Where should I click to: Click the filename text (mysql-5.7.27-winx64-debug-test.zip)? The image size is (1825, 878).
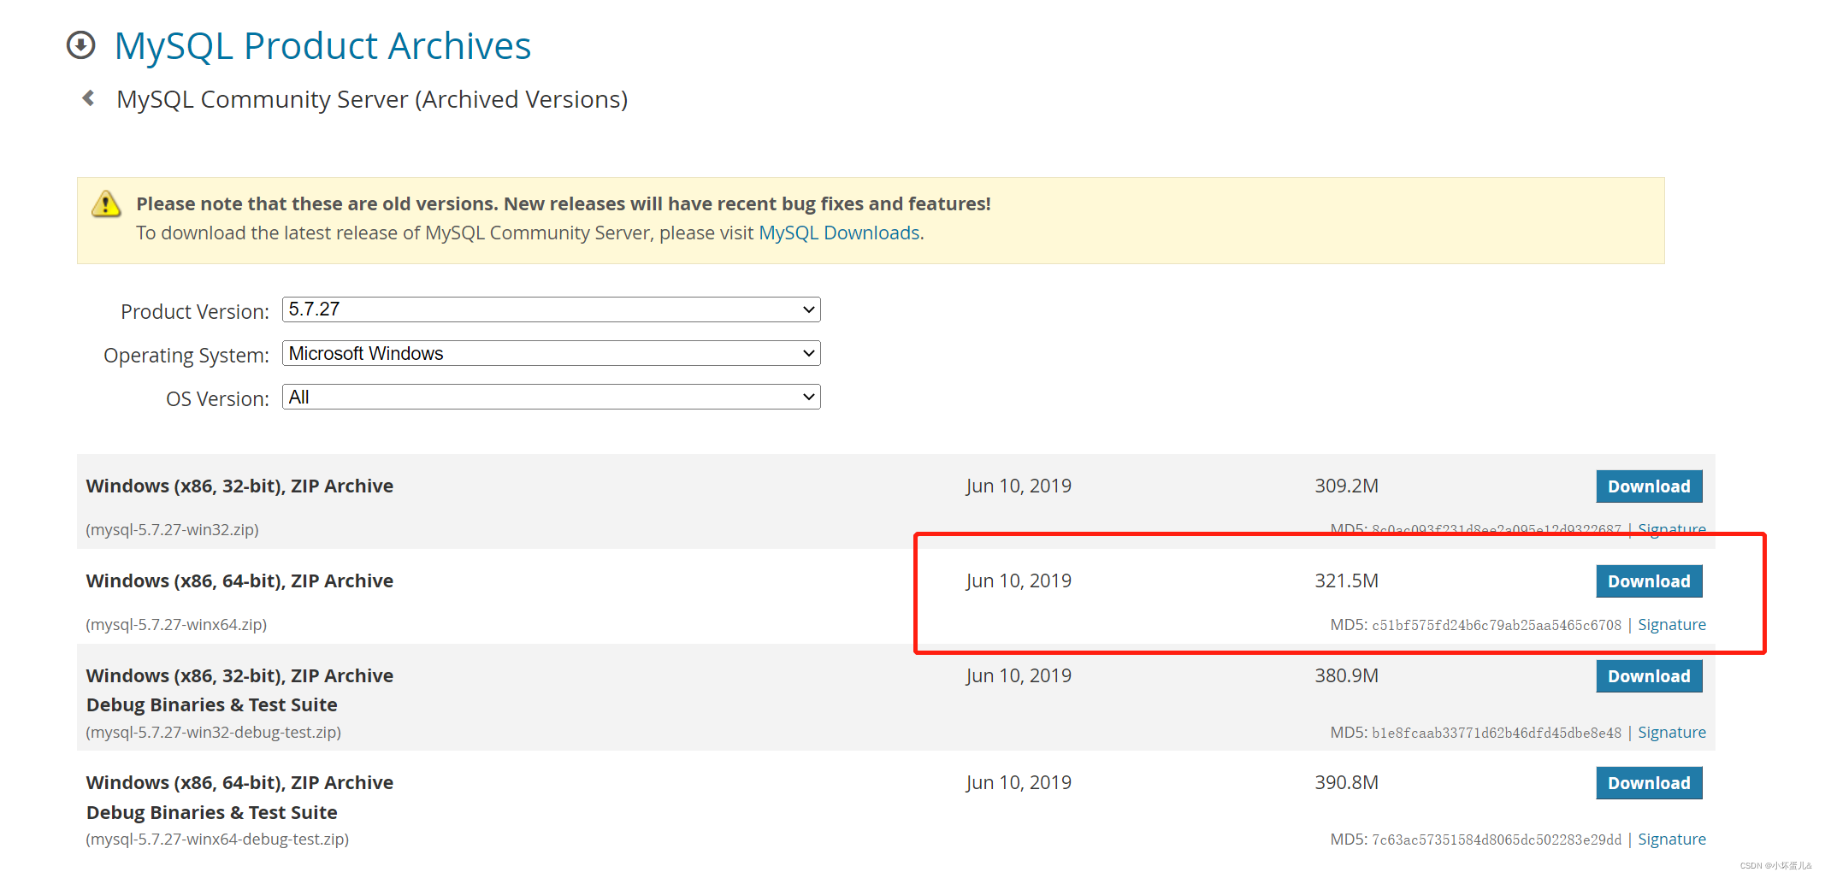pyautogui.click(x=217, y=840)
